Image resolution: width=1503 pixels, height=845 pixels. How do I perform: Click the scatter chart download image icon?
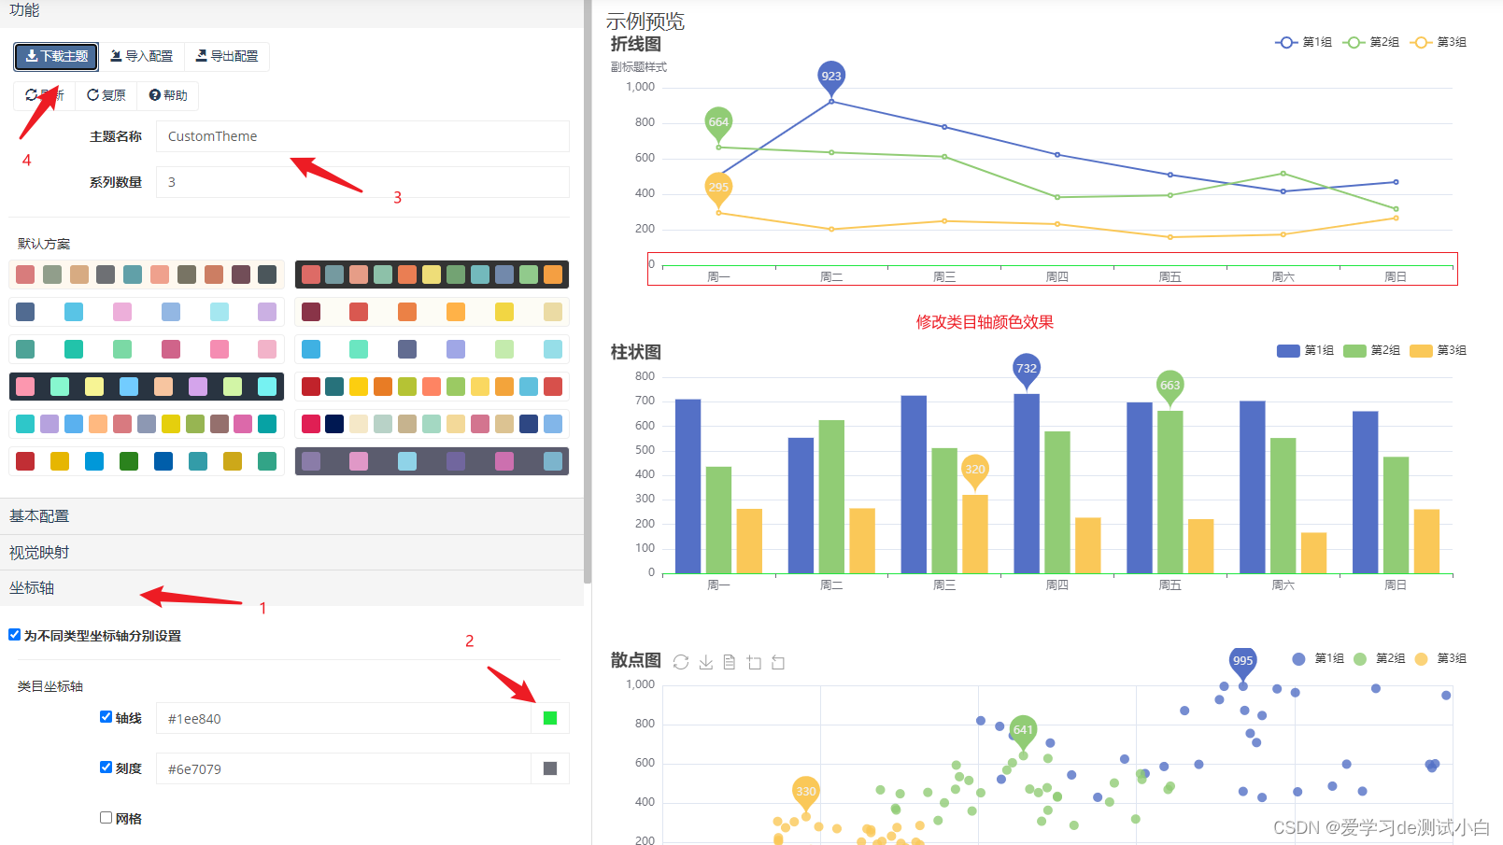pos(706,662)
